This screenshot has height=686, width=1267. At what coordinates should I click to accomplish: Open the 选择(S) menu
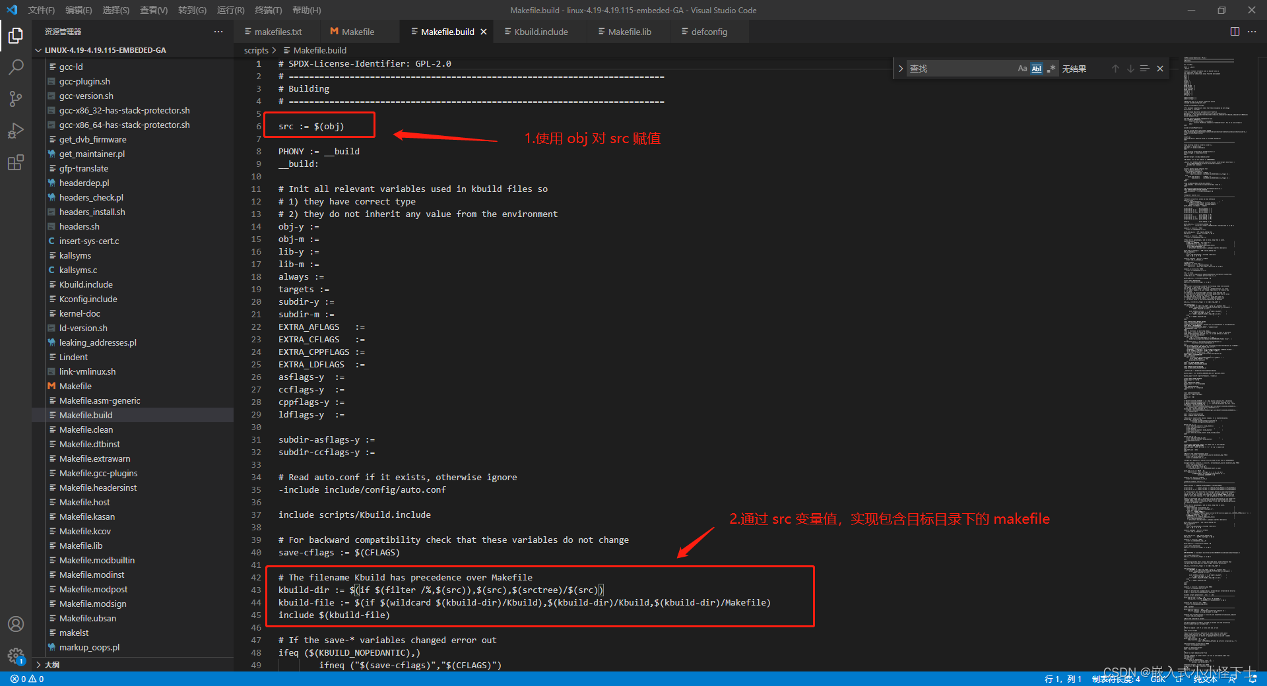coord(116,10)
